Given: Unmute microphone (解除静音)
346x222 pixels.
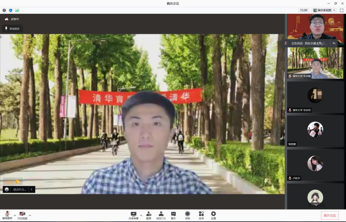Looking at the screenshot, I should (x=7, y=215).
